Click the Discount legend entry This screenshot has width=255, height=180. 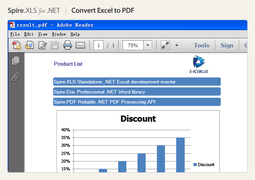204,165
